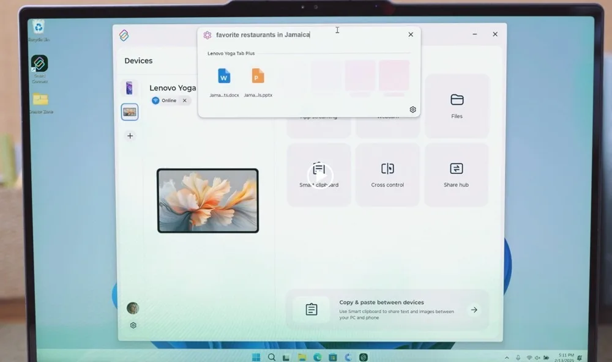Click the AI search flower icon
Screen dimensions: 612x362
pyautogui.click(x=207, y=35)
